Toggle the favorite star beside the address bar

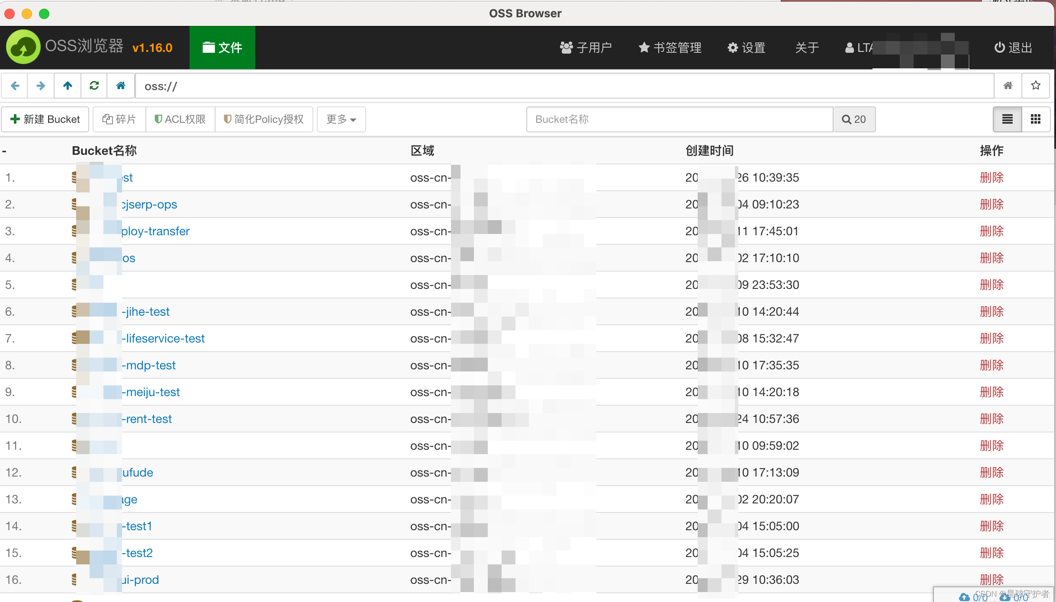pos(1036,86)
